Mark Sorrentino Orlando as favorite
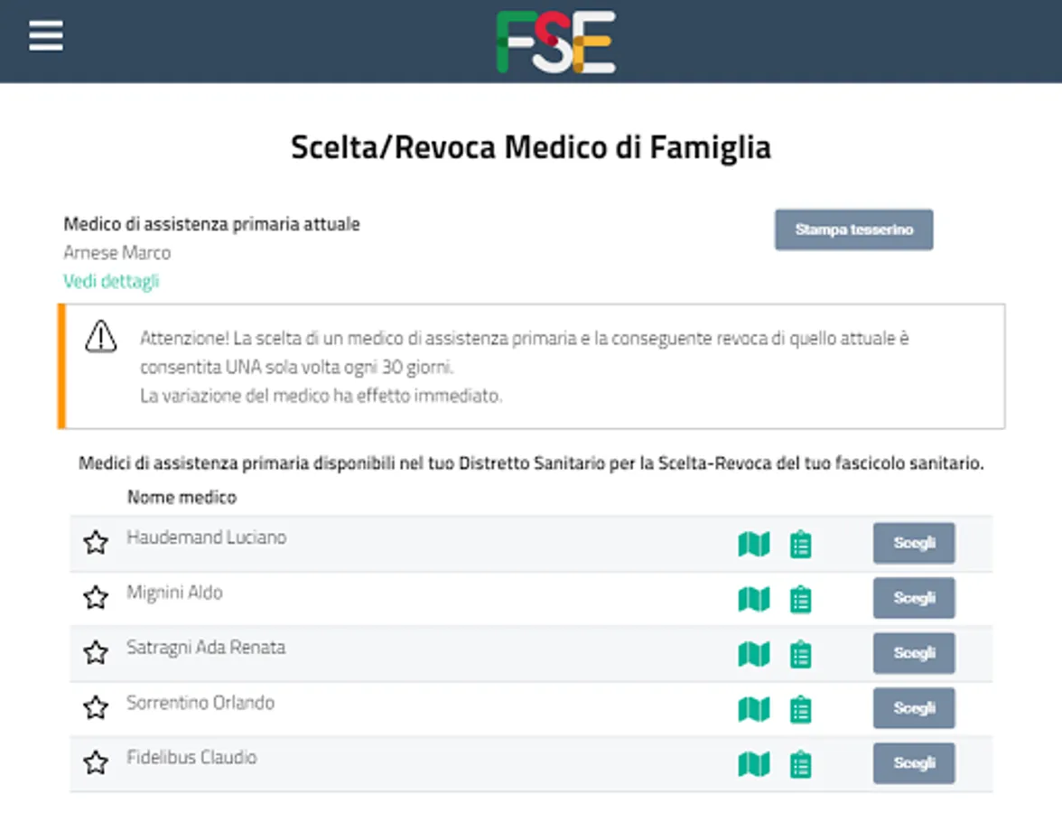 96,708
